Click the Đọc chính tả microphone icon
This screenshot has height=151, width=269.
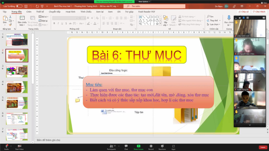229,18
